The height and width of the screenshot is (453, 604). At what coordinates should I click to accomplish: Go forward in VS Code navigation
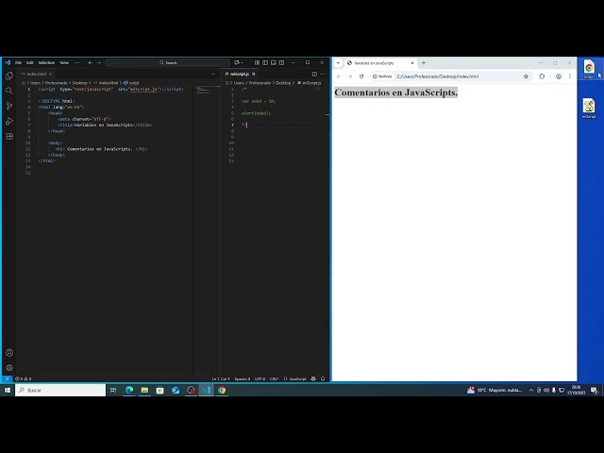coord(98,62)
